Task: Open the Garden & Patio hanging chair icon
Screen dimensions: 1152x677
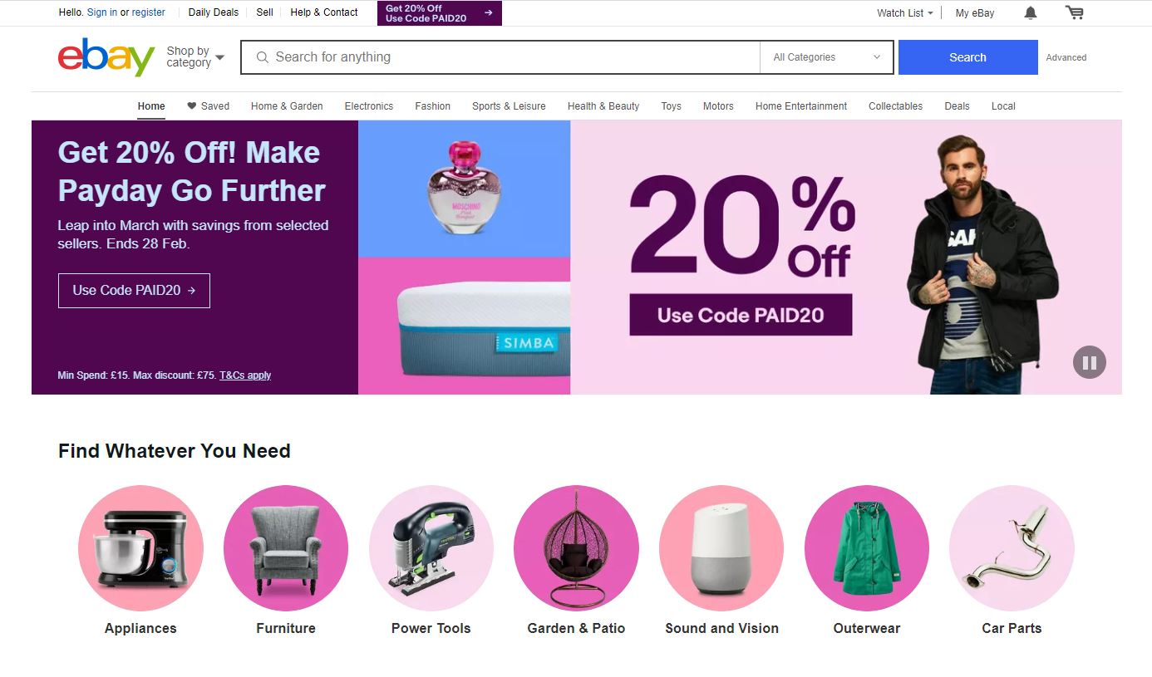Action: pos(576,547)
